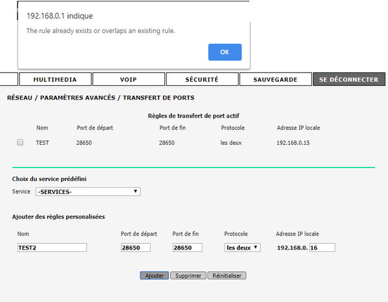Open the SAUVEGARDE tab
The image size is (388, 302).
pos(275,80)
